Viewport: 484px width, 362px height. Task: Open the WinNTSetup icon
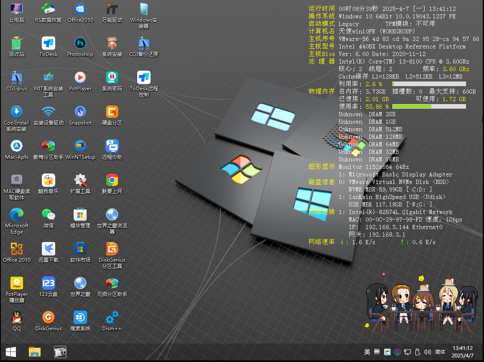pyautogui.click(x=80, y=150)
